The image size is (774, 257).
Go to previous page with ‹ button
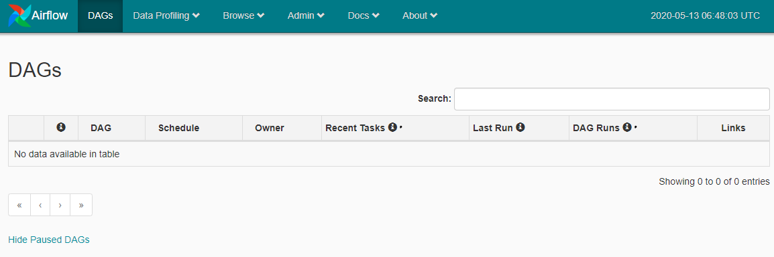click(x=40, y=205)
